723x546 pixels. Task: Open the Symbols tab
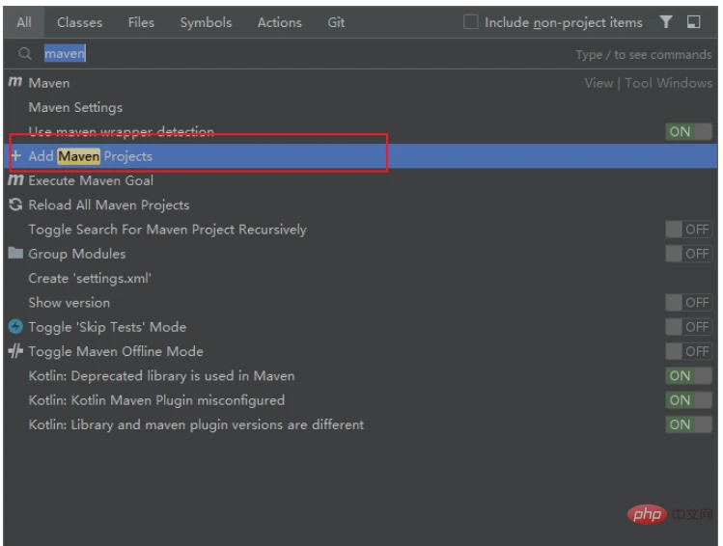206,22
